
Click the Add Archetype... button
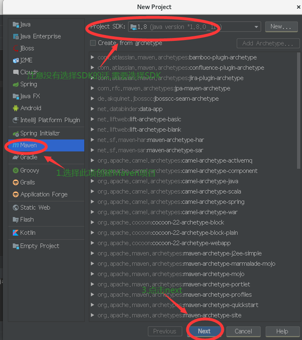pyautogui.click(x=268, y=43)
